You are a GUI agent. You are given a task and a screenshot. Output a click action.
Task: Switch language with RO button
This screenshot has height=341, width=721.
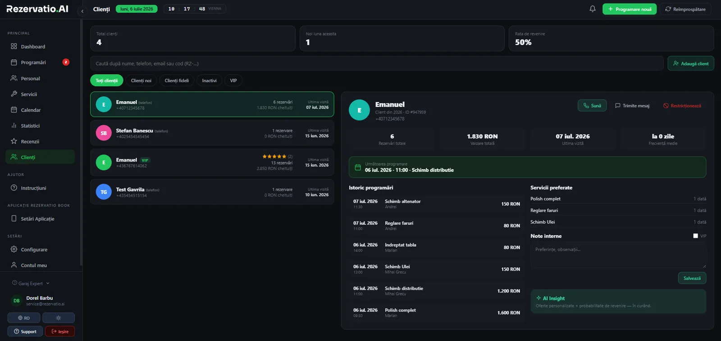point(24,318)
